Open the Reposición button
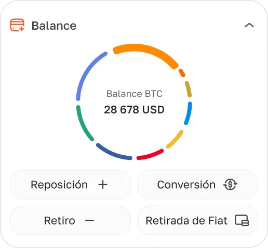Image resolution: width=268 pixels, height=248 pixels. (x=71, y=184)
